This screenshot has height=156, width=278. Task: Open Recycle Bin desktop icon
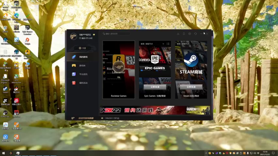pos(5,29)
